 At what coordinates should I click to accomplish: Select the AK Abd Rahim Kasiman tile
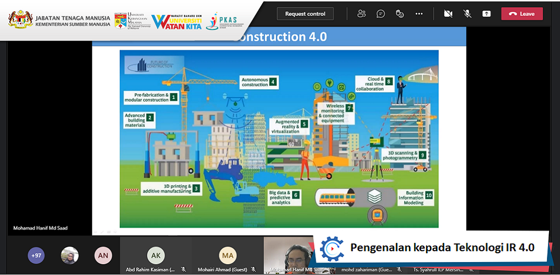(x=156, y=255)
